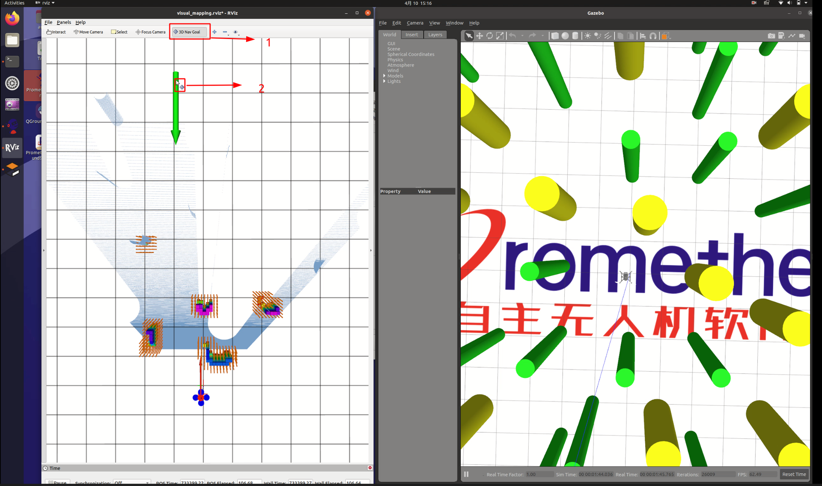Screen dimensions: 822x486
Task: Open the Gazebo File menu
Action: coord(383,23)
